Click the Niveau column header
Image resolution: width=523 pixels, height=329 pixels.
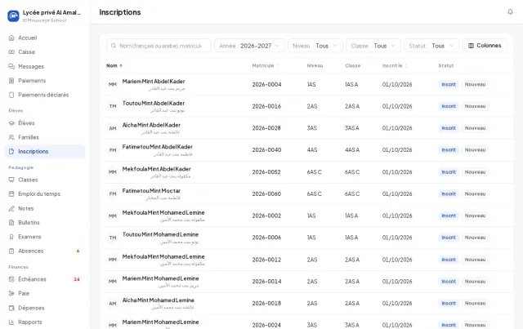tap(315, 65)
